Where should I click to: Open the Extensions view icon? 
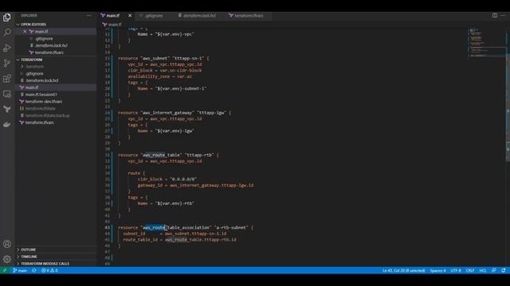(x=7, y=79)
